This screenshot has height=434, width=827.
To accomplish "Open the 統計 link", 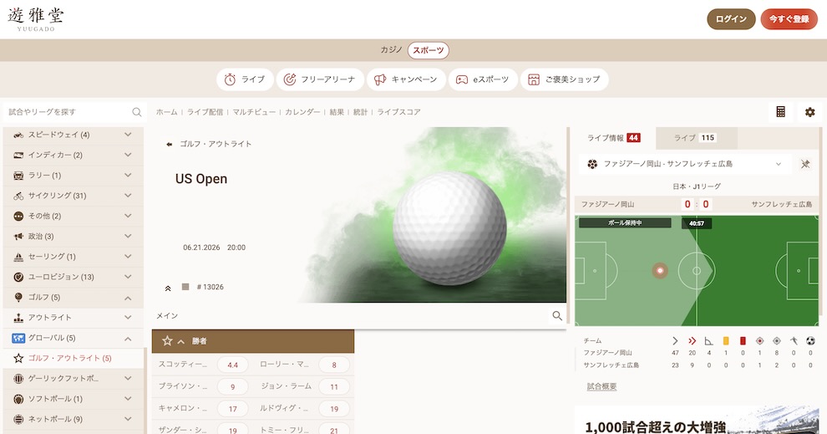I will point(360,112).
